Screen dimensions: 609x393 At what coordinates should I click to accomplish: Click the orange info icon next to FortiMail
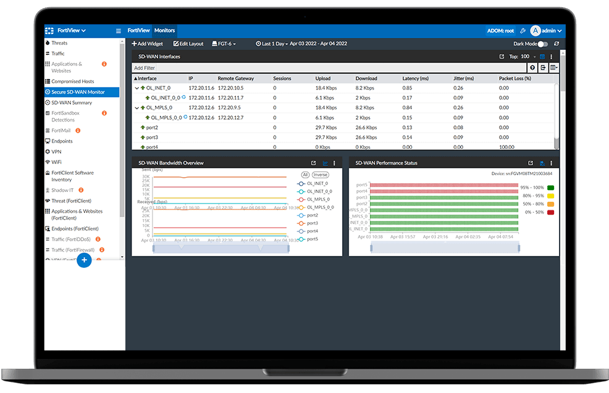pos(78,131)
